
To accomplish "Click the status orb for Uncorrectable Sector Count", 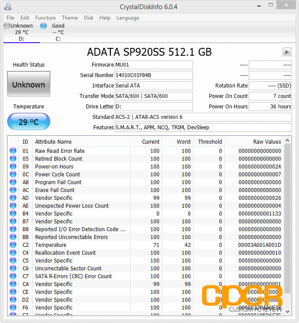I will [13, 268].
